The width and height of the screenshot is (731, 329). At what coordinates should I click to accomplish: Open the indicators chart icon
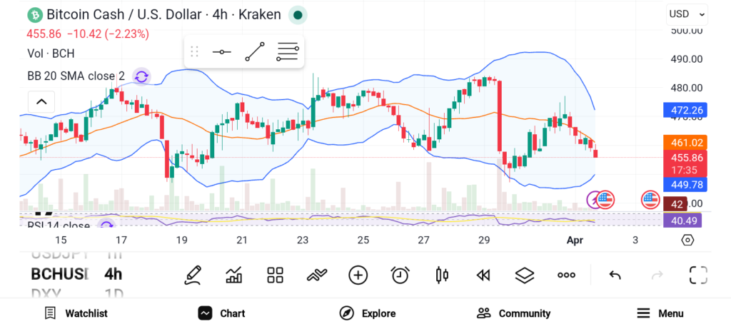click(x=233, y=275)
